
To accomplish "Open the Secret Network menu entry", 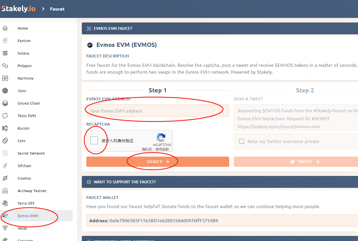I will pos(31,153).
